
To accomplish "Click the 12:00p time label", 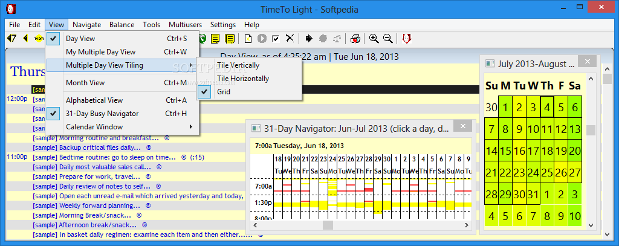I will 17,99.
